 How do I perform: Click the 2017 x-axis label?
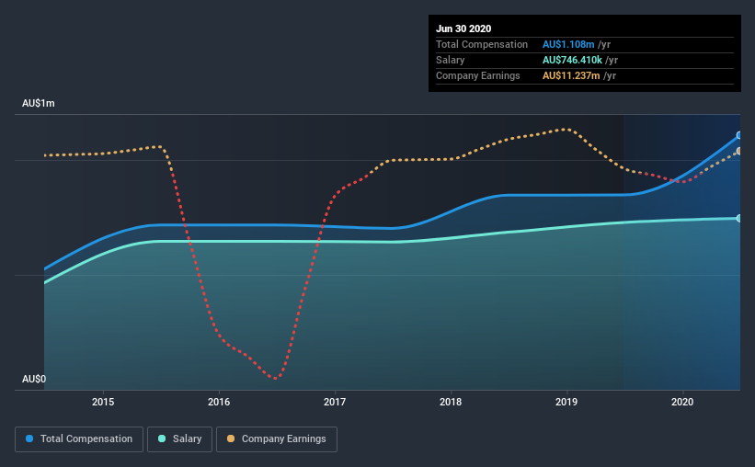pyautogui.click(x=335, y=402)
